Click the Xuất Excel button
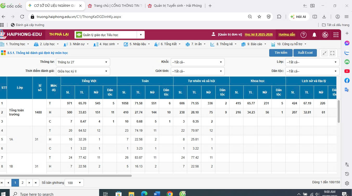The image size is (352, 196). [x=305, y=53]
